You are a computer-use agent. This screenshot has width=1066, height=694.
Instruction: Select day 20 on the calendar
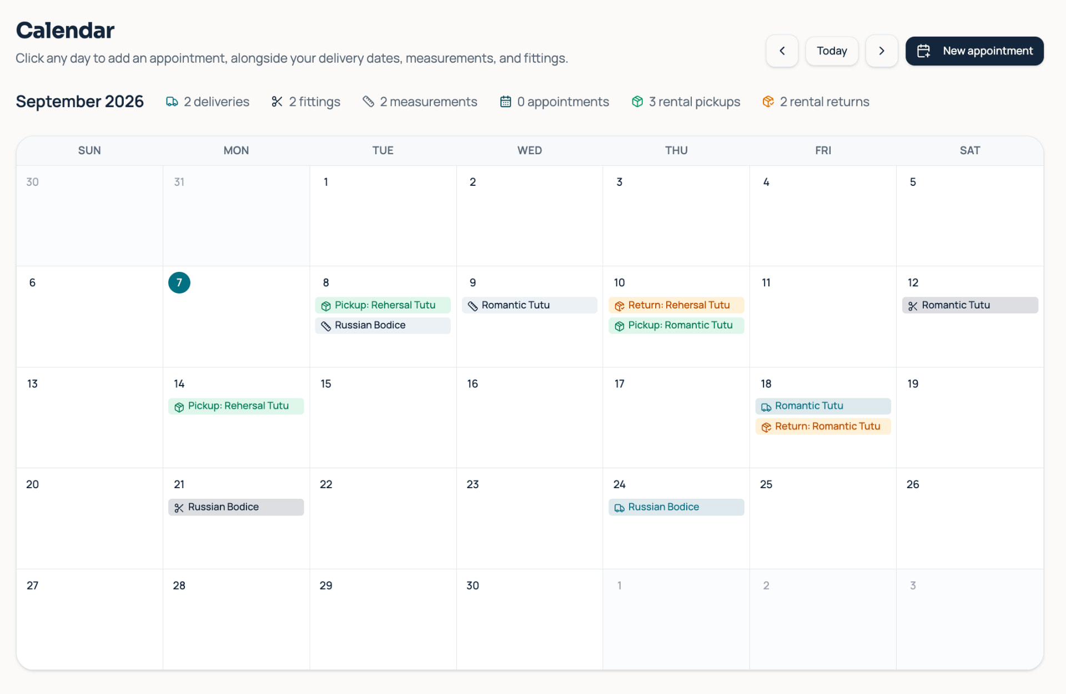pos(33,484)
